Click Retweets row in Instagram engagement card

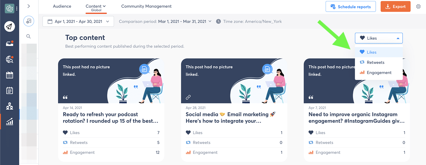coord(357,142)
